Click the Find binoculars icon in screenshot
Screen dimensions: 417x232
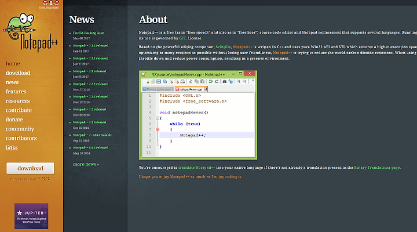coord(225,82)
